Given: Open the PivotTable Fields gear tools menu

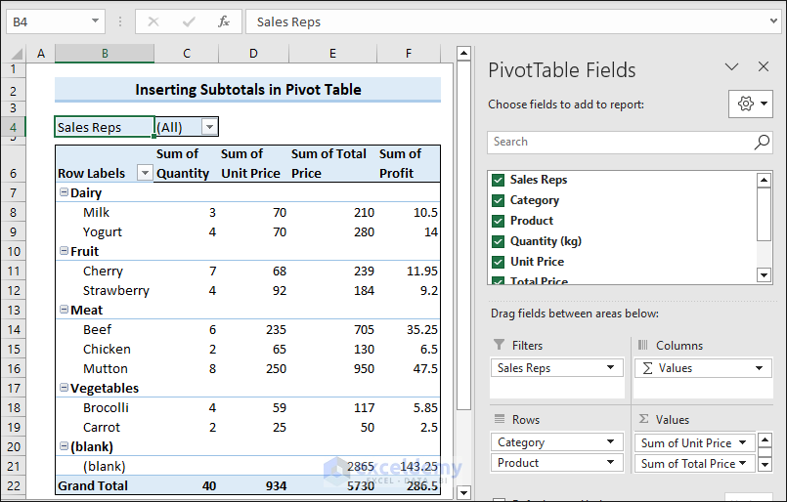Looking at the screenshot, I should tap(750, 104).
